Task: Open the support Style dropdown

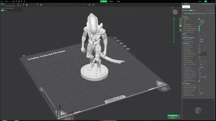Action: (x=203, y=23)
